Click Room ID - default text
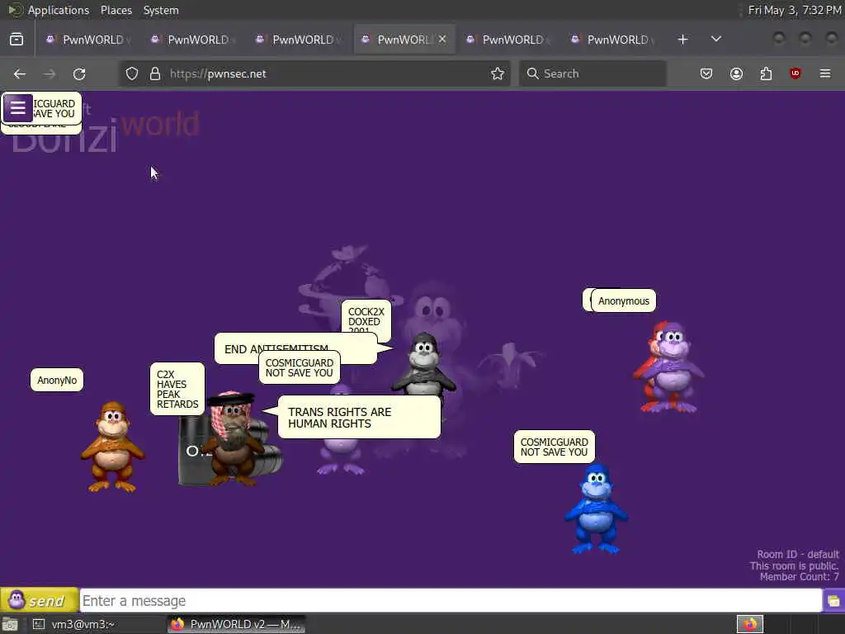Image resolution: width=845 pixels, height=634 pixels. 798,554
